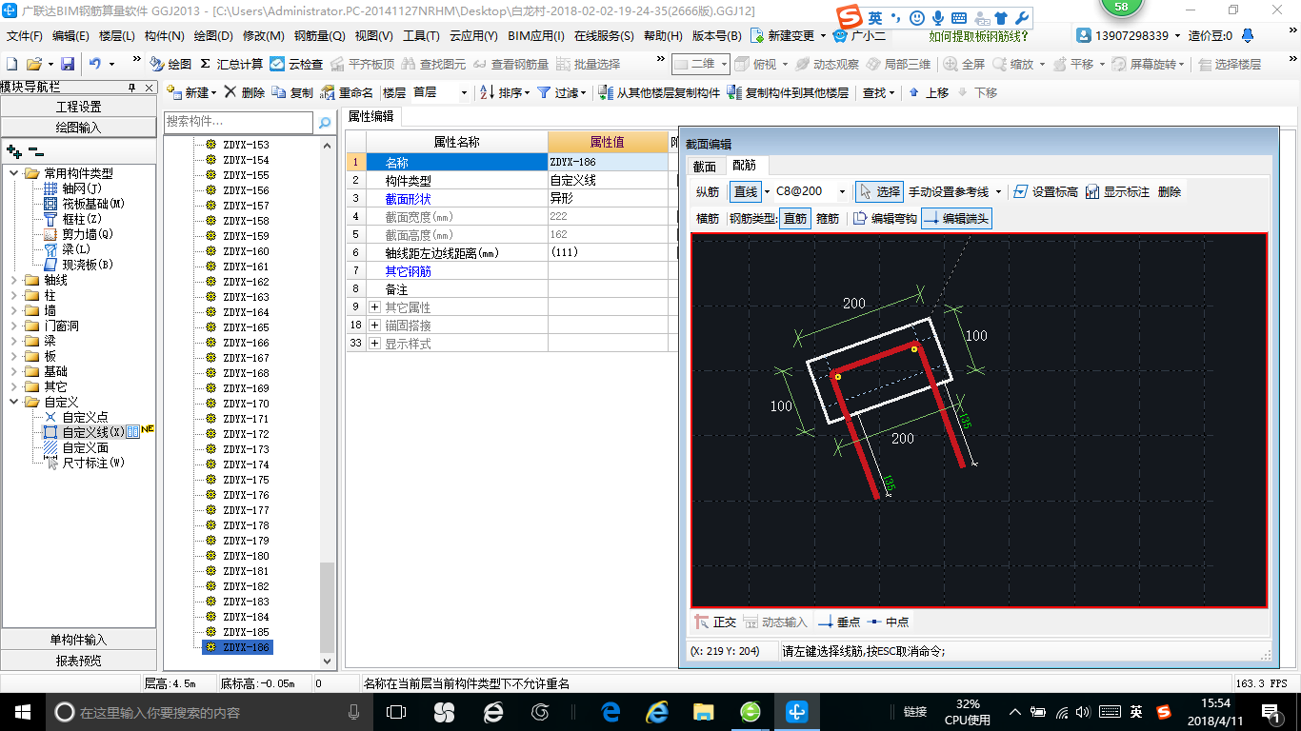Click 全屏 fullscreen tool

[965, 64]
